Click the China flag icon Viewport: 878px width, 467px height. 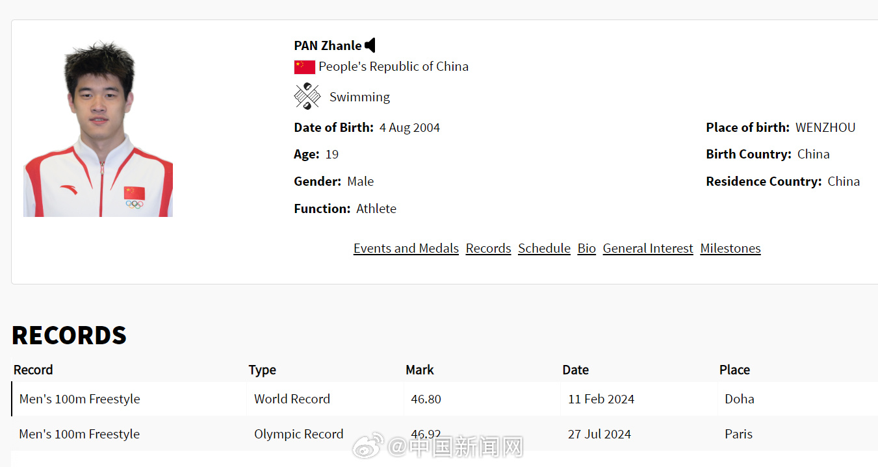[x=304, y=67]
